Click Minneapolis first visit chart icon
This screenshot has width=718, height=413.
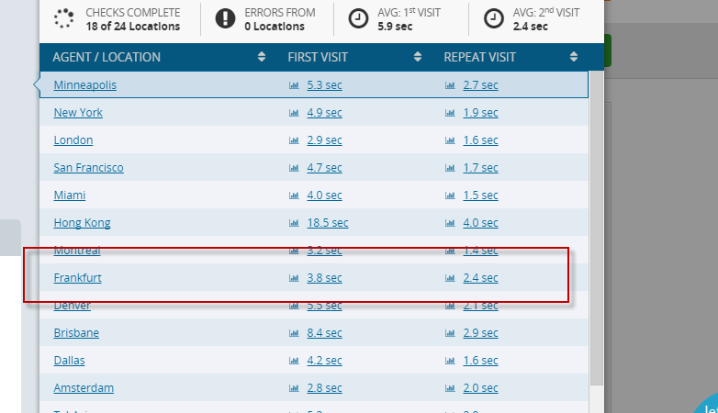coord(294,85)
